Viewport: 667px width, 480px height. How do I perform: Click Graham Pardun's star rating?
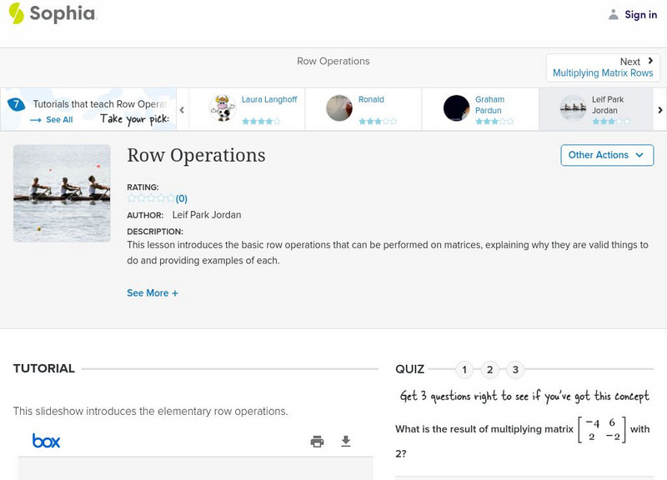pos(494,121)
